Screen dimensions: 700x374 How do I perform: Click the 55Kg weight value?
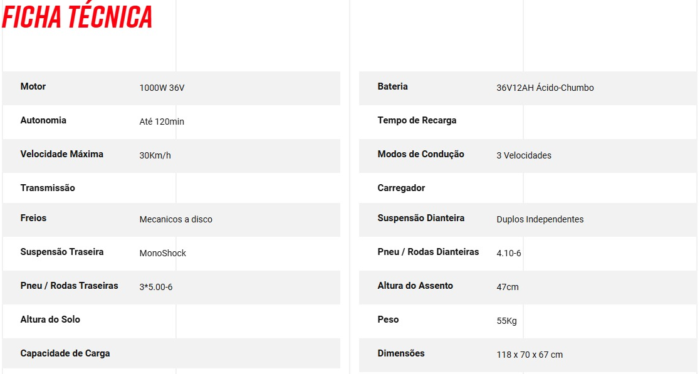507,321
